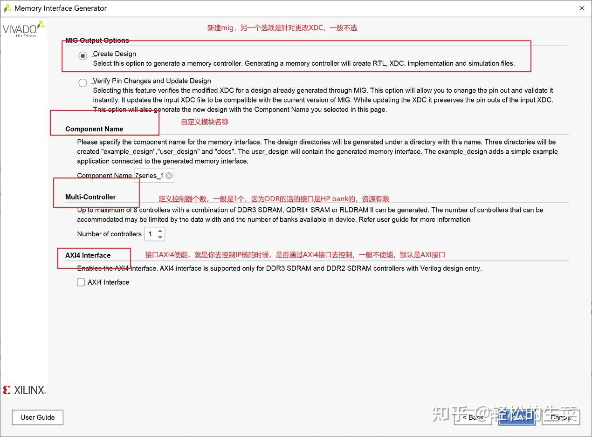The width and height of the screenshot is (592, 437).
Task: Click the Component Name section heading
Action: tap(94, 129)
